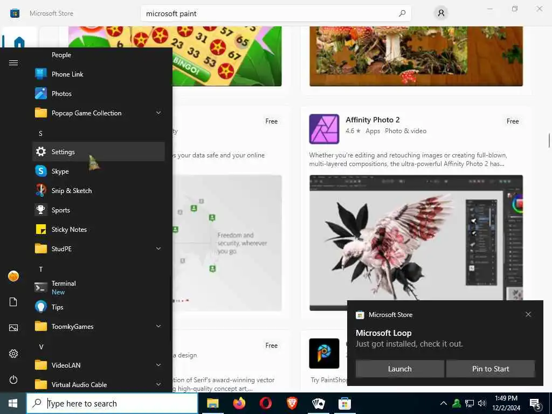Launch the Photos app
Screen dimensions: 552x414
(x=98, y=94)
